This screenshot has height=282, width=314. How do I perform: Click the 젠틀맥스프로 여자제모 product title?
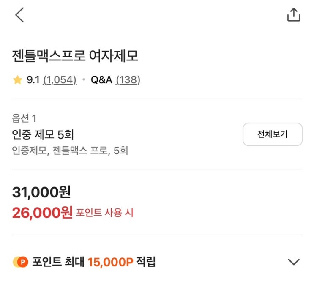pos(75,56)
